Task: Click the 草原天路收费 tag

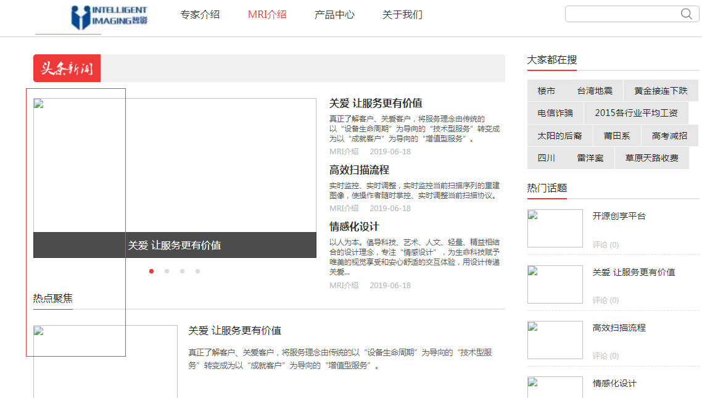Action: [651, 158]
